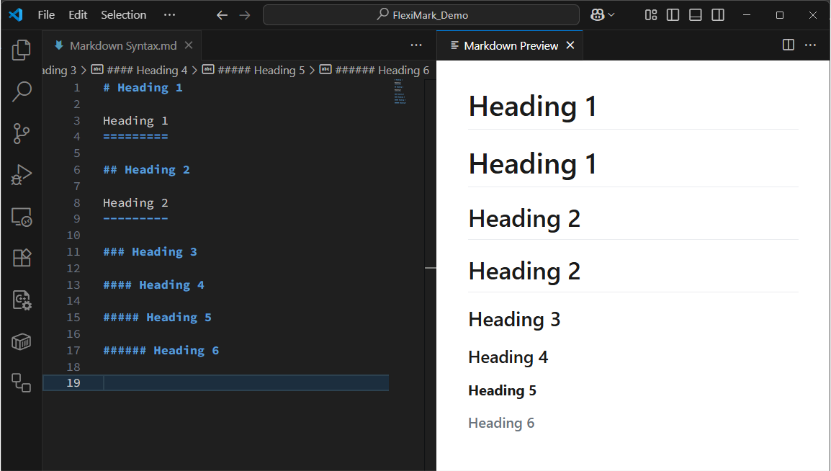Expand the Copilot dropdown arrow
Screen dimensions: 831x471
tap(611, 15)
